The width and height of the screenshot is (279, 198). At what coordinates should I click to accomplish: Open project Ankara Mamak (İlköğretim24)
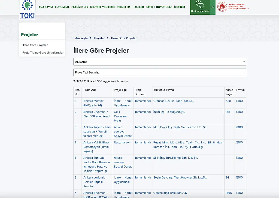pos(93,103)
